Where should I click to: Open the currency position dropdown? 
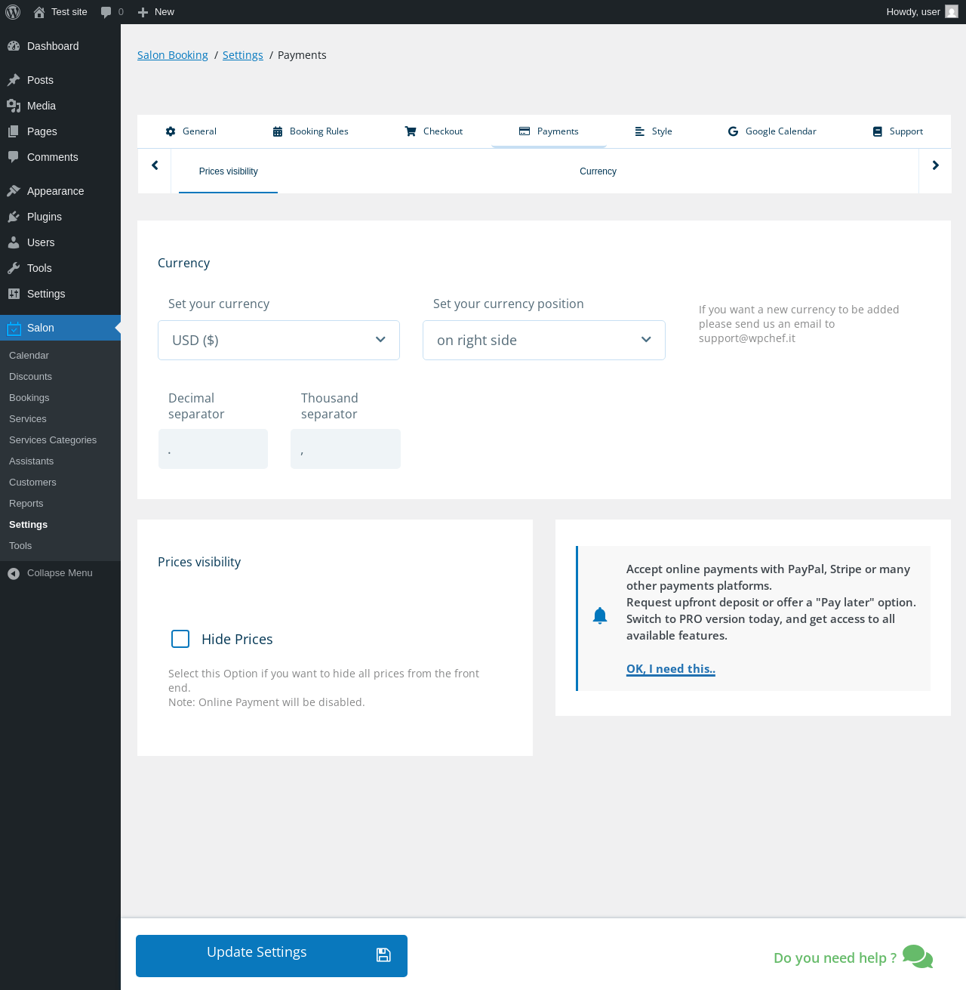click(x=544, y=340)
